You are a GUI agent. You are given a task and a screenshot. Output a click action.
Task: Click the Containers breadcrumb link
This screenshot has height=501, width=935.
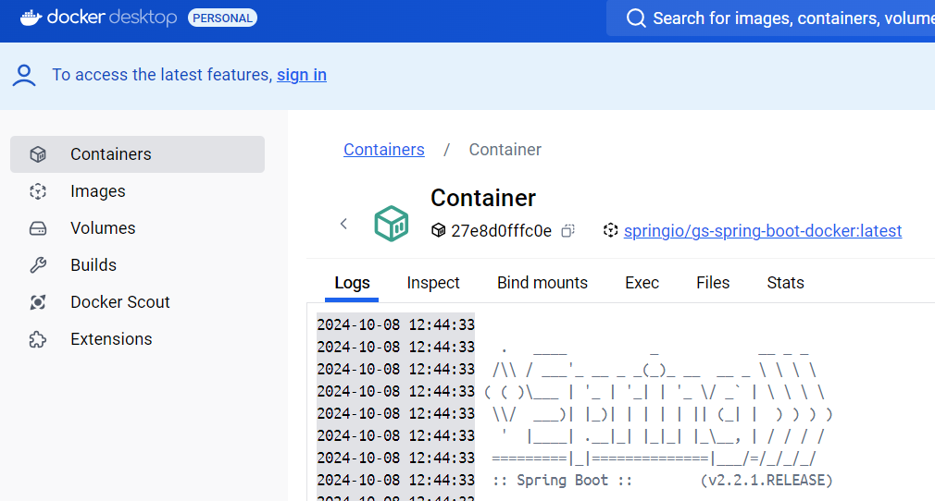tap(384, 150)
